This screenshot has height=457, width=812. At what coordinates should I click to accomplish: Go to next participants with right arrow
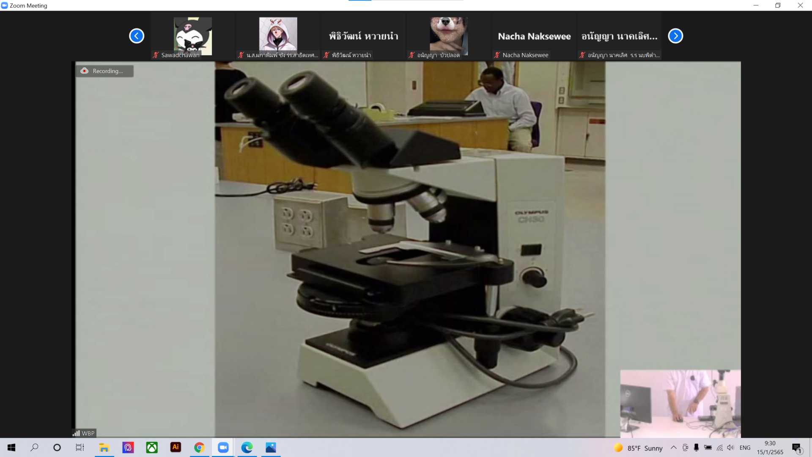click(675, 36)
